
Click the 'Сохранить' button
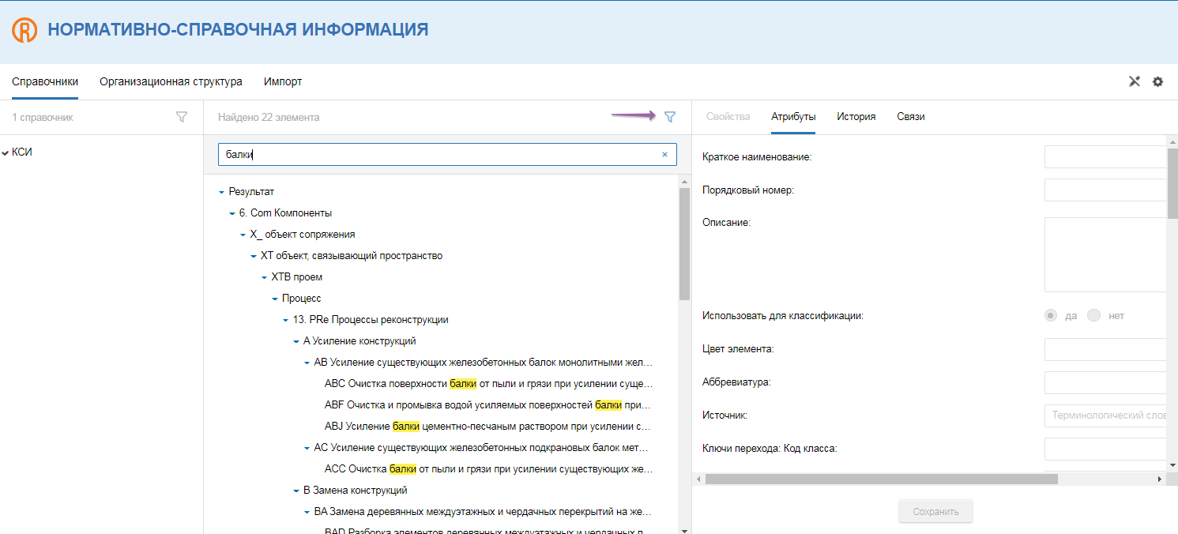pos(935,511)
